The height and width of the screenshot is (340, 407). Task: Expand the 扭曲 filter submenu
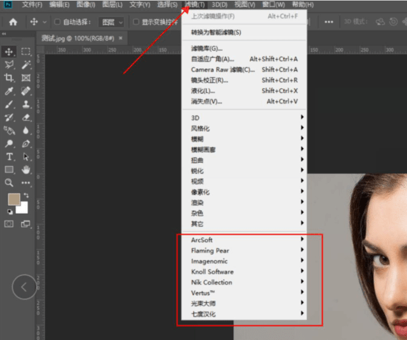[244, 160]
